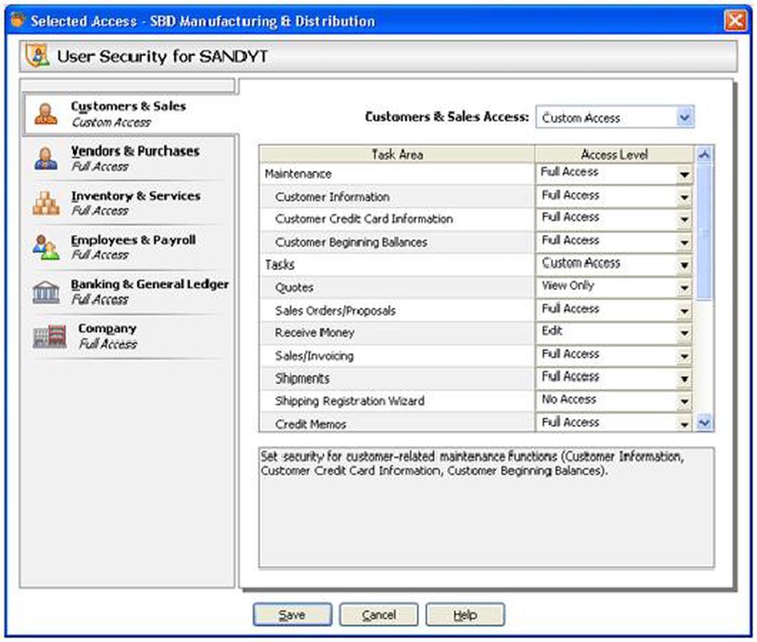Select the Sales Orders/Proposals label
The width and height of the screenshot is (757, 642).
pyautogui.click(x=335, y=311)
